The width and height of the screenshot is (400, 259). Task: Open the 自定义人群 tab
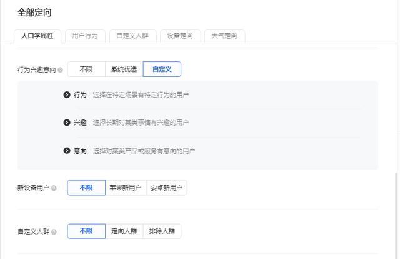(x=132, y=36)
